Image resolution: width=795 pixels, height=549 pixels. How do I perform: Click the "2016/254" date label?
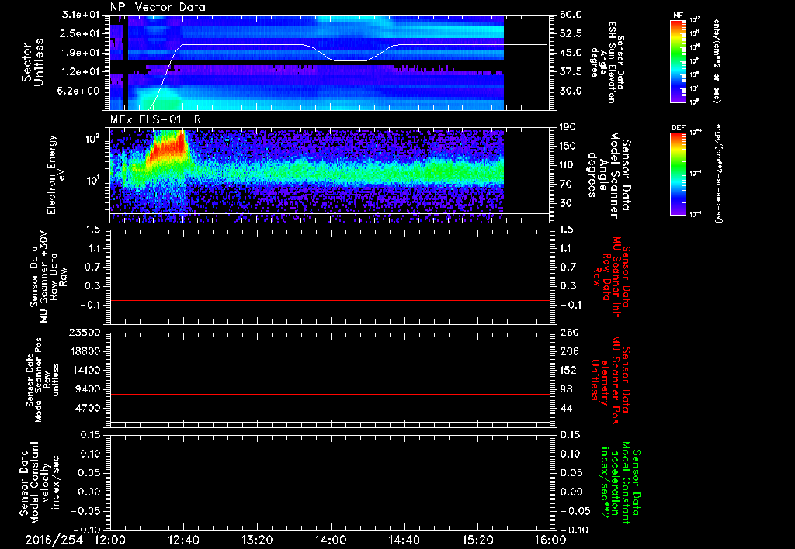(x=54, y=540)
